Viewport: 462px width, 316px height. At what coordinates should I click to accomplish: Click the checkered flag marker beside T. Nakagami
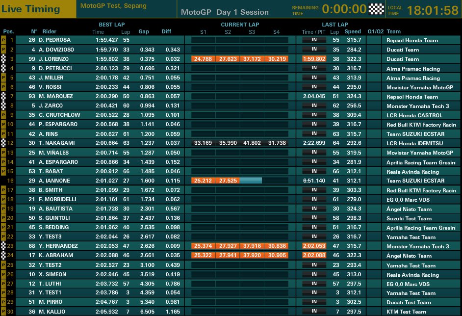(x=3, y=143)
